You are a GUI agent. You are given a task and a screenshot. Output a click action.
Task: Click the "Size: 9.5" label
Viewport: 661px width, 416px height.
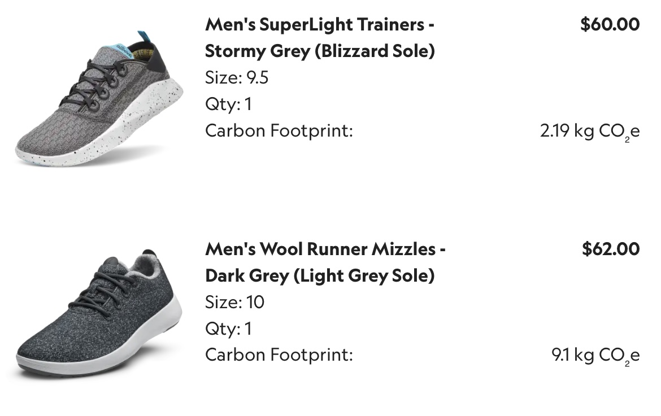point(237,78)
